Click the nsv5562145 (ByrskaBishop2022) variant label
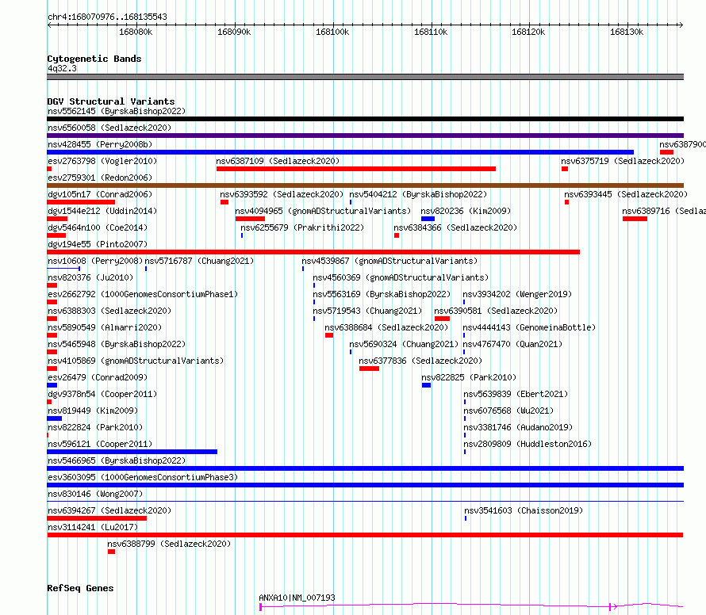Viewport: 706px width, 615px height. point(117,111)
